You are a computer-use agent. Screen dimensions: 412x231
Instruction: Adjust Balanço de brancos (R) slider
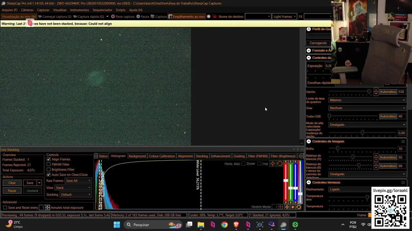(x=352, y=157)
